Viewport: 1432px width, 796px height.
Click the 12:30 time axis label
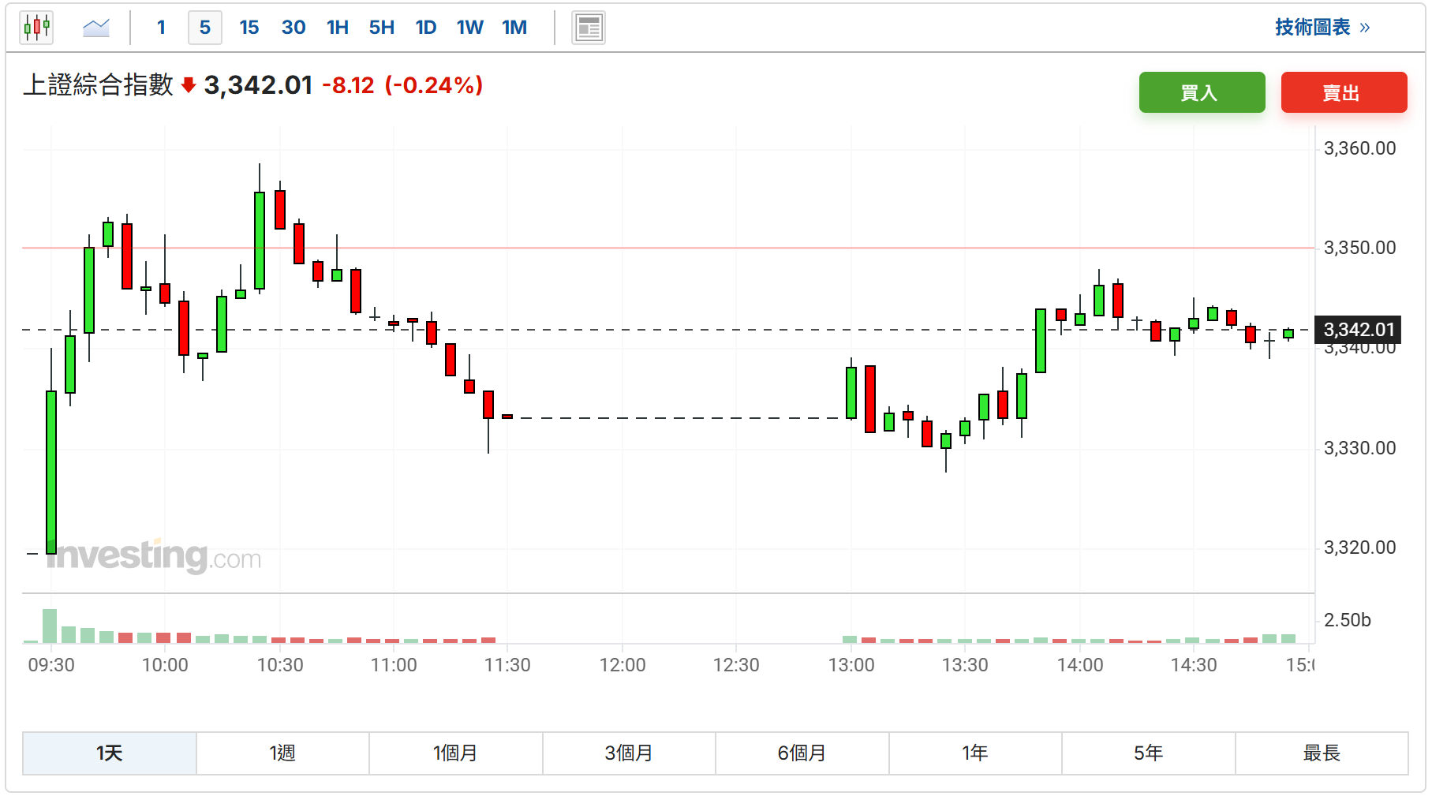click(736, 665)
